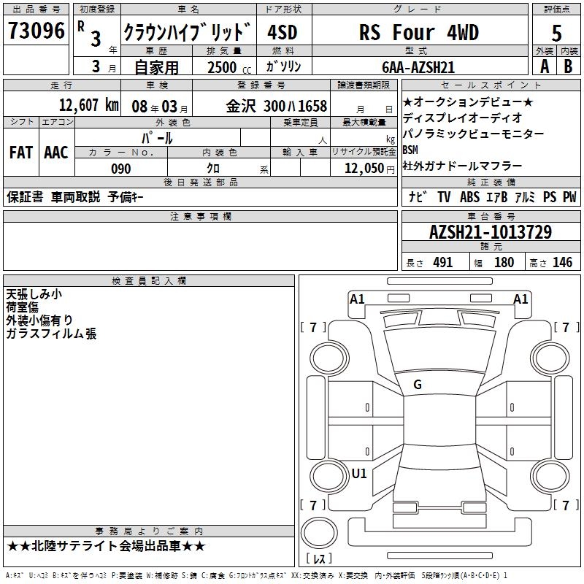Click the 車台番号 header

point(491,216)
